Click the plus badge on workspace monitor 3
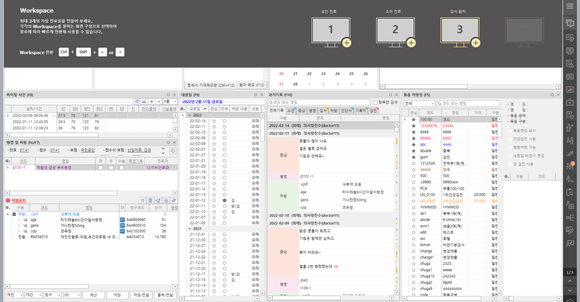The height and width of the screenshot is (302, 580). click(475, 43)
